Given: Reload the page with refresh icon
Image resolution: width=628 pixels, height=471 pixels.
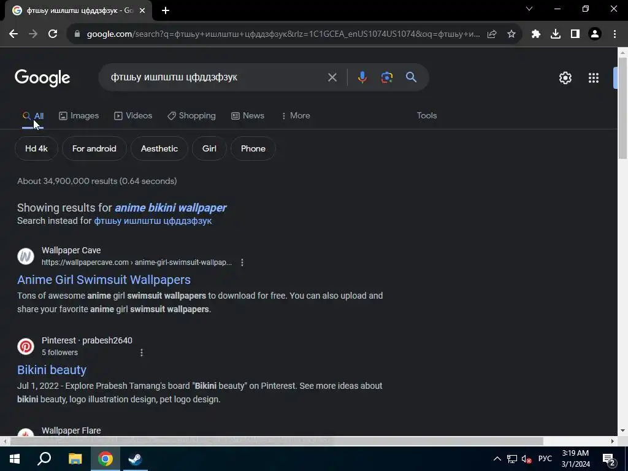Looking at the screenshot, I should (53, 34).
